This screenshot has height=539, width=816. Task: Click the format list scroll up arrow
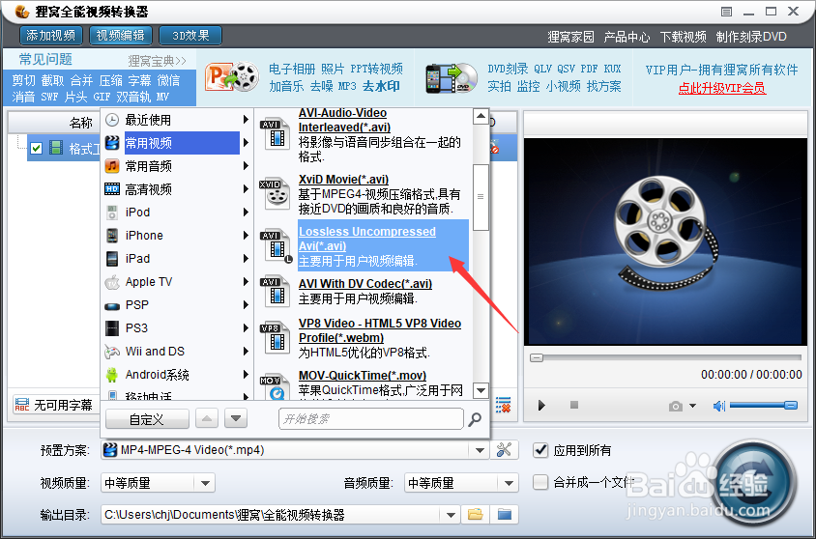coord(481,117)
